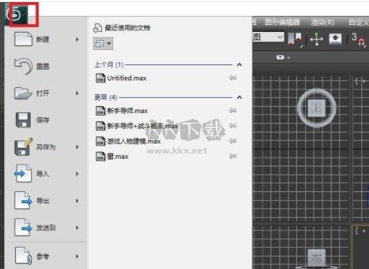
Task: Open the 参考 (References) entry
Action: [x=46, y=257]
